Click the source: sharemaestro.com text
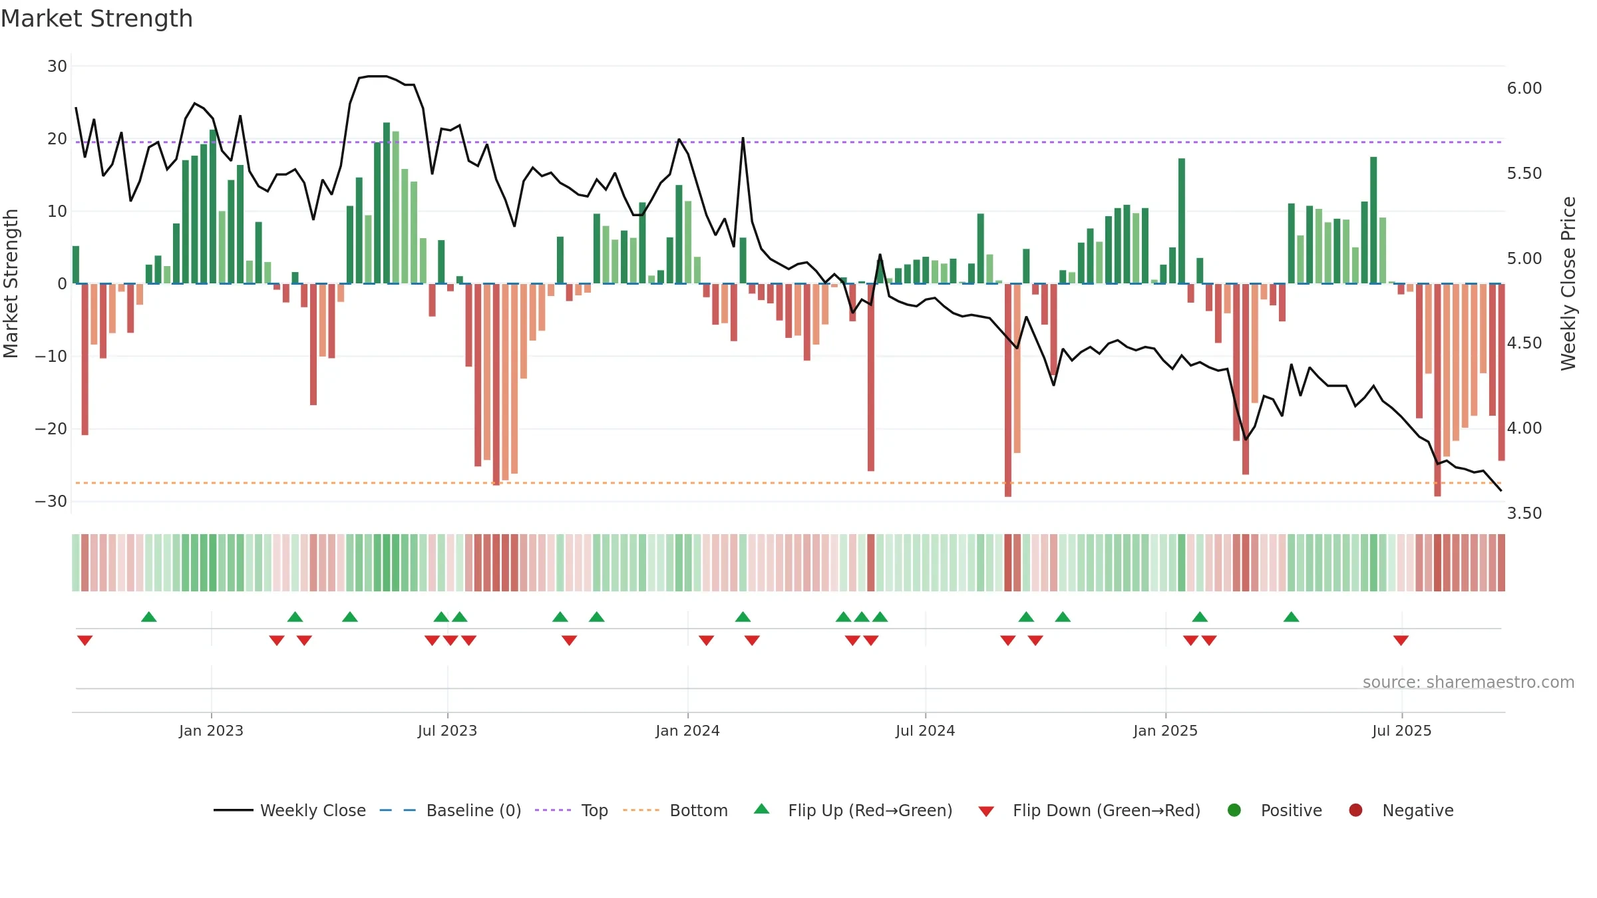Viewport: 1597px width, 898px height. click(x=1469, y=682)
